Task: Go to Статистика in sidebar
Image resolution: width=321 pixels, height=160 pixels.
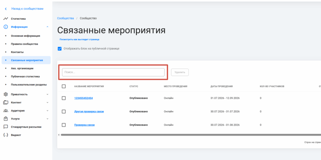Action: click(x=18, y=19)
